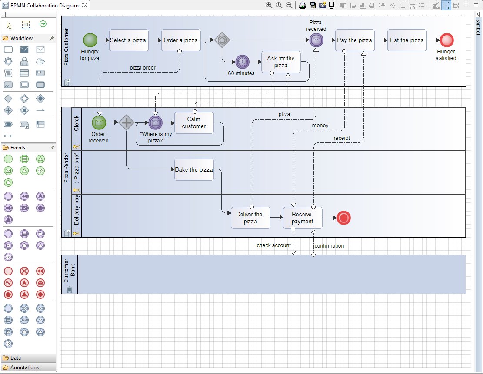Image resolution: width=483 pixels, height=374 pixels.
Task: Pick the Sub-process thick border rectangle icon
Action: click(x=40, y=85)
